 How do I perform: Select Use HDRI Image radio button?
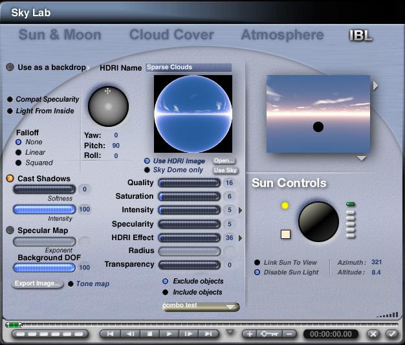(147, 161)
